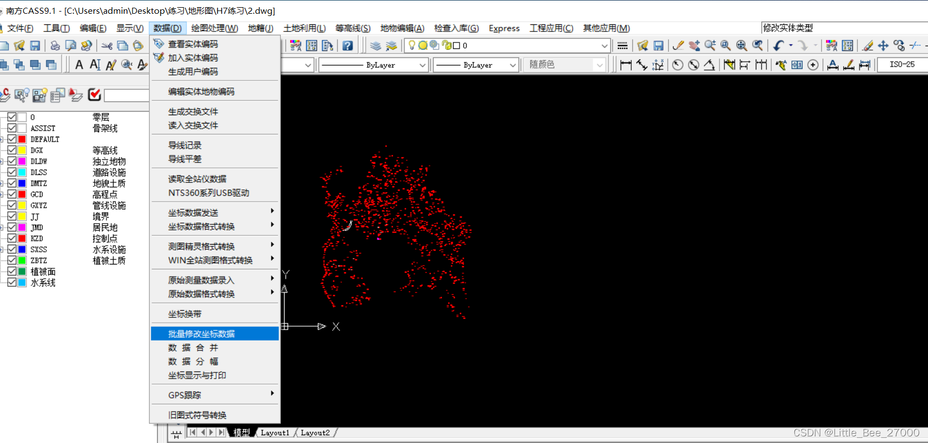Click the Center Mark dimension icon

[813, 65]
